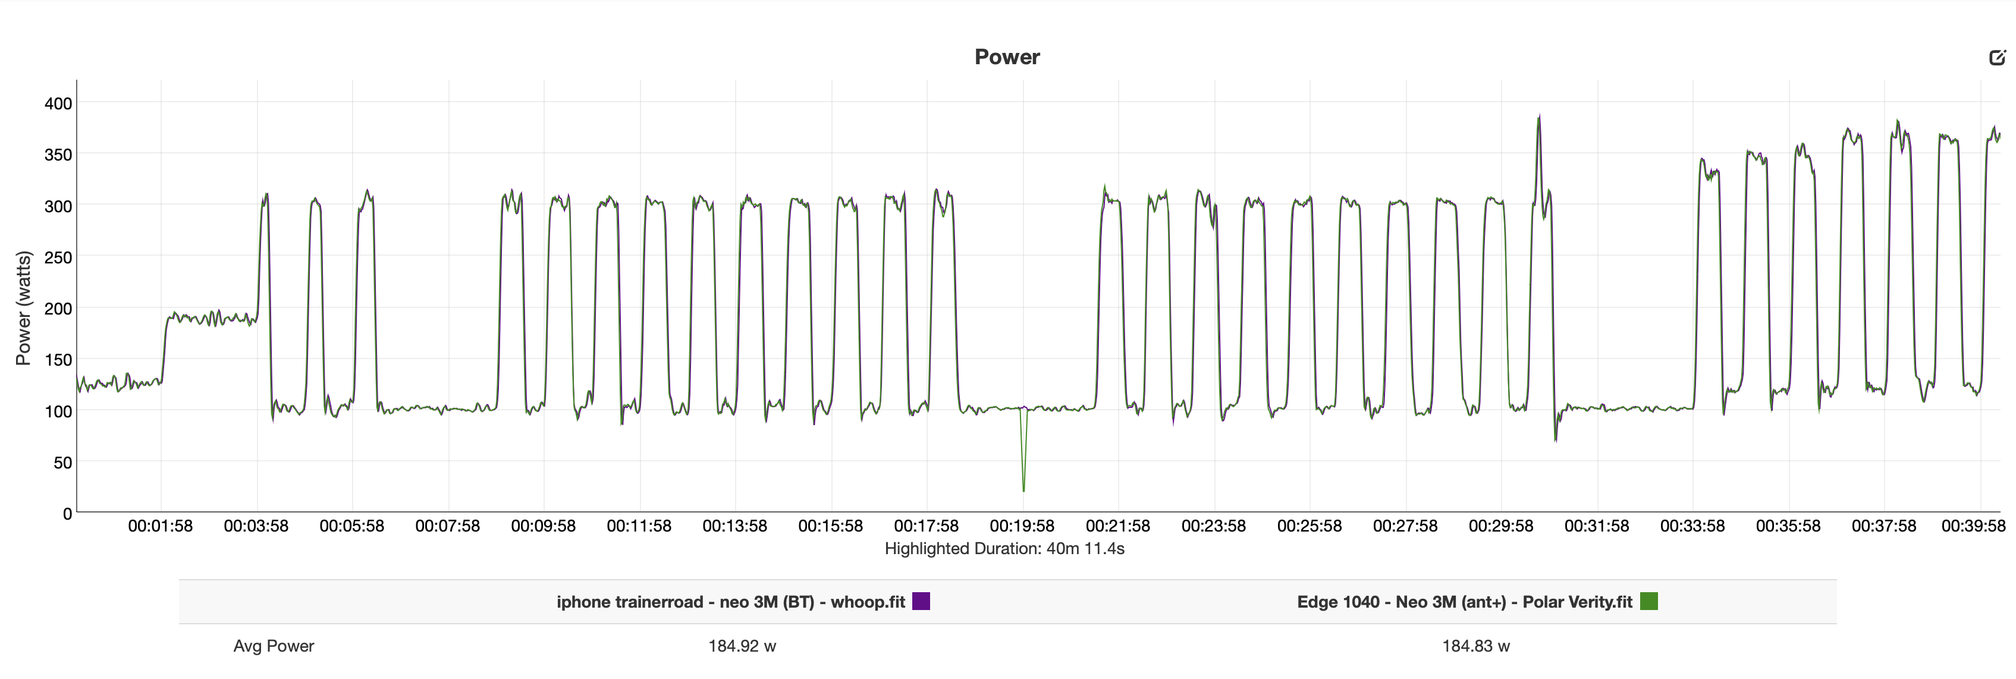Click the 00:27:58 x-axis tick label

point(1405,526)
